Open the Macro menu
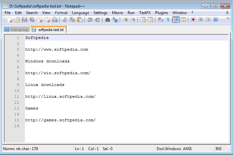This screenshot has width=233, height=155. (x=117, y=13)
